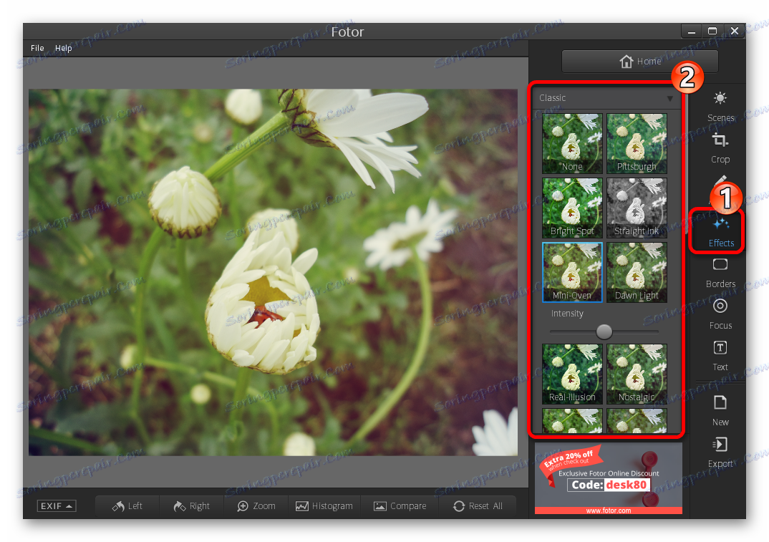This screenshot has width=769, height=542.
Task: Open the Borders panel
Action: [720, 274]
